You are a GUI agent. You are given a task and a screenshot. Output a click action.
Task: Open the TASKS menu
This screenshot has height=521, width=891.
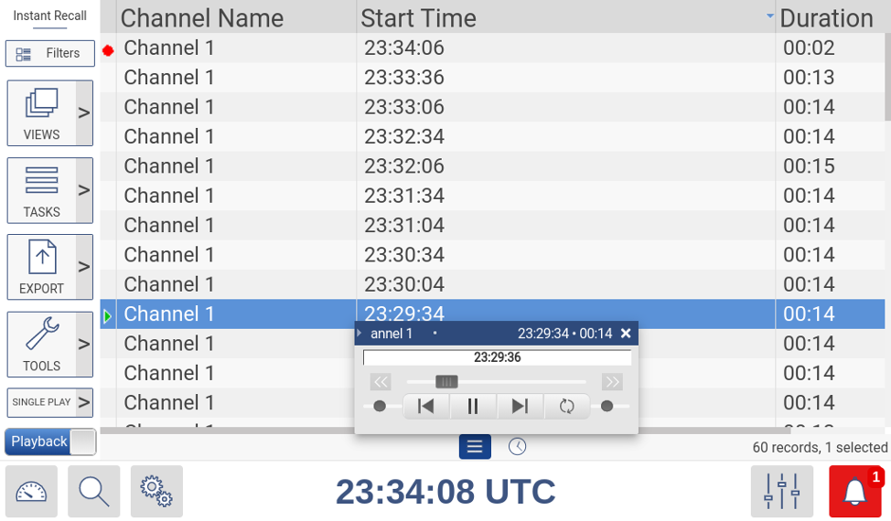[41, 190]
